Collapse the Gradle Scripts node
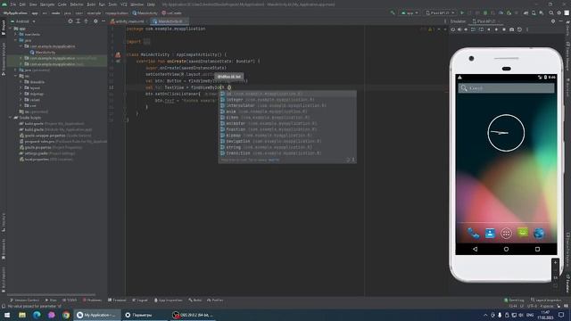Screen dimensions: 571x321 pyautogui.click(x=11, y=118)
